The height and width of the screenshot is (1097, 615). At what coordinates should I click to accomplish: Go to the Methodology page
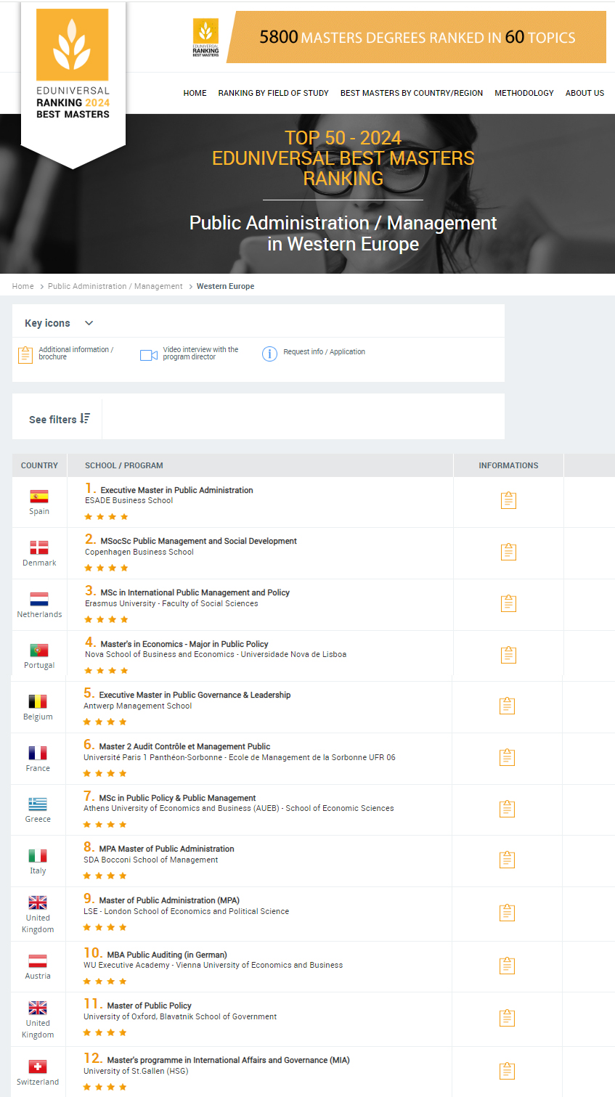pos(524,93)
